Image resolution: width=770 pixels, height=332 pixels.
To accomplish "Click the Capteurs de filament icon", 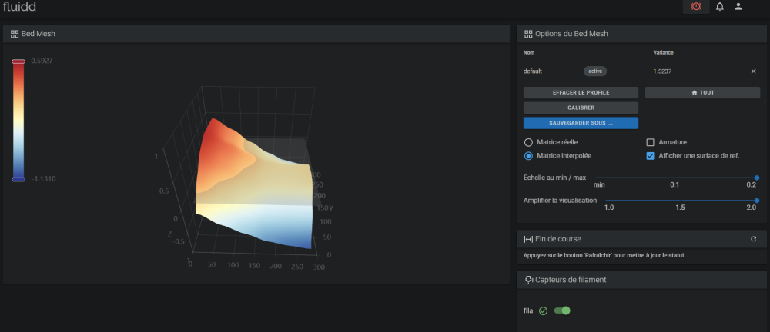I will click(x=529, y=280).
